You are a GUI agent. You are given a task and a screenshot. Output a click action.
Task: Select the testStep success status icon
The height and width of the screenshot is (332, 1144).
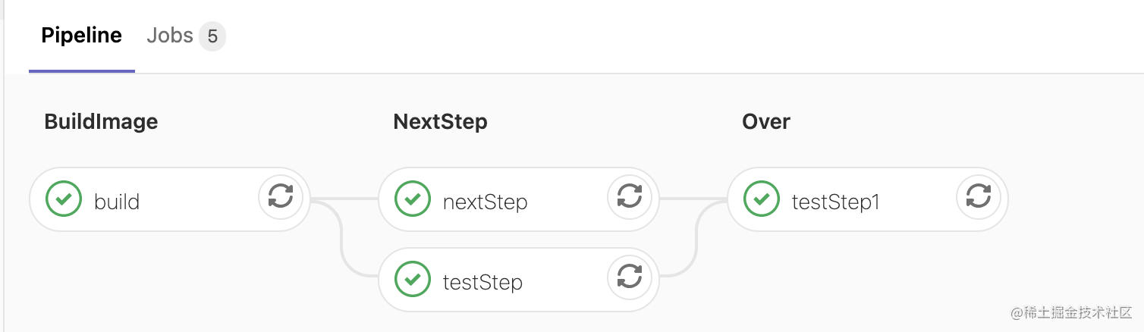[413, 280]
